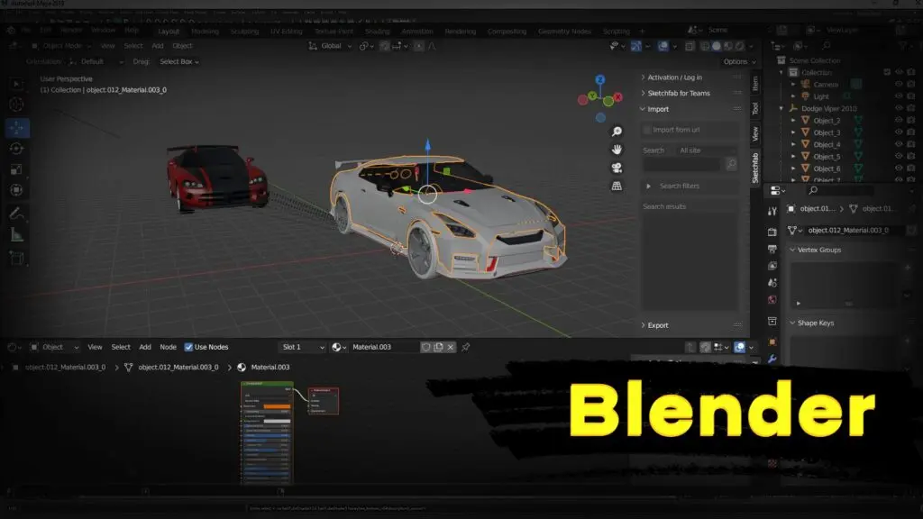Open the Options dropdown in the viewport

tap(739, 62)
